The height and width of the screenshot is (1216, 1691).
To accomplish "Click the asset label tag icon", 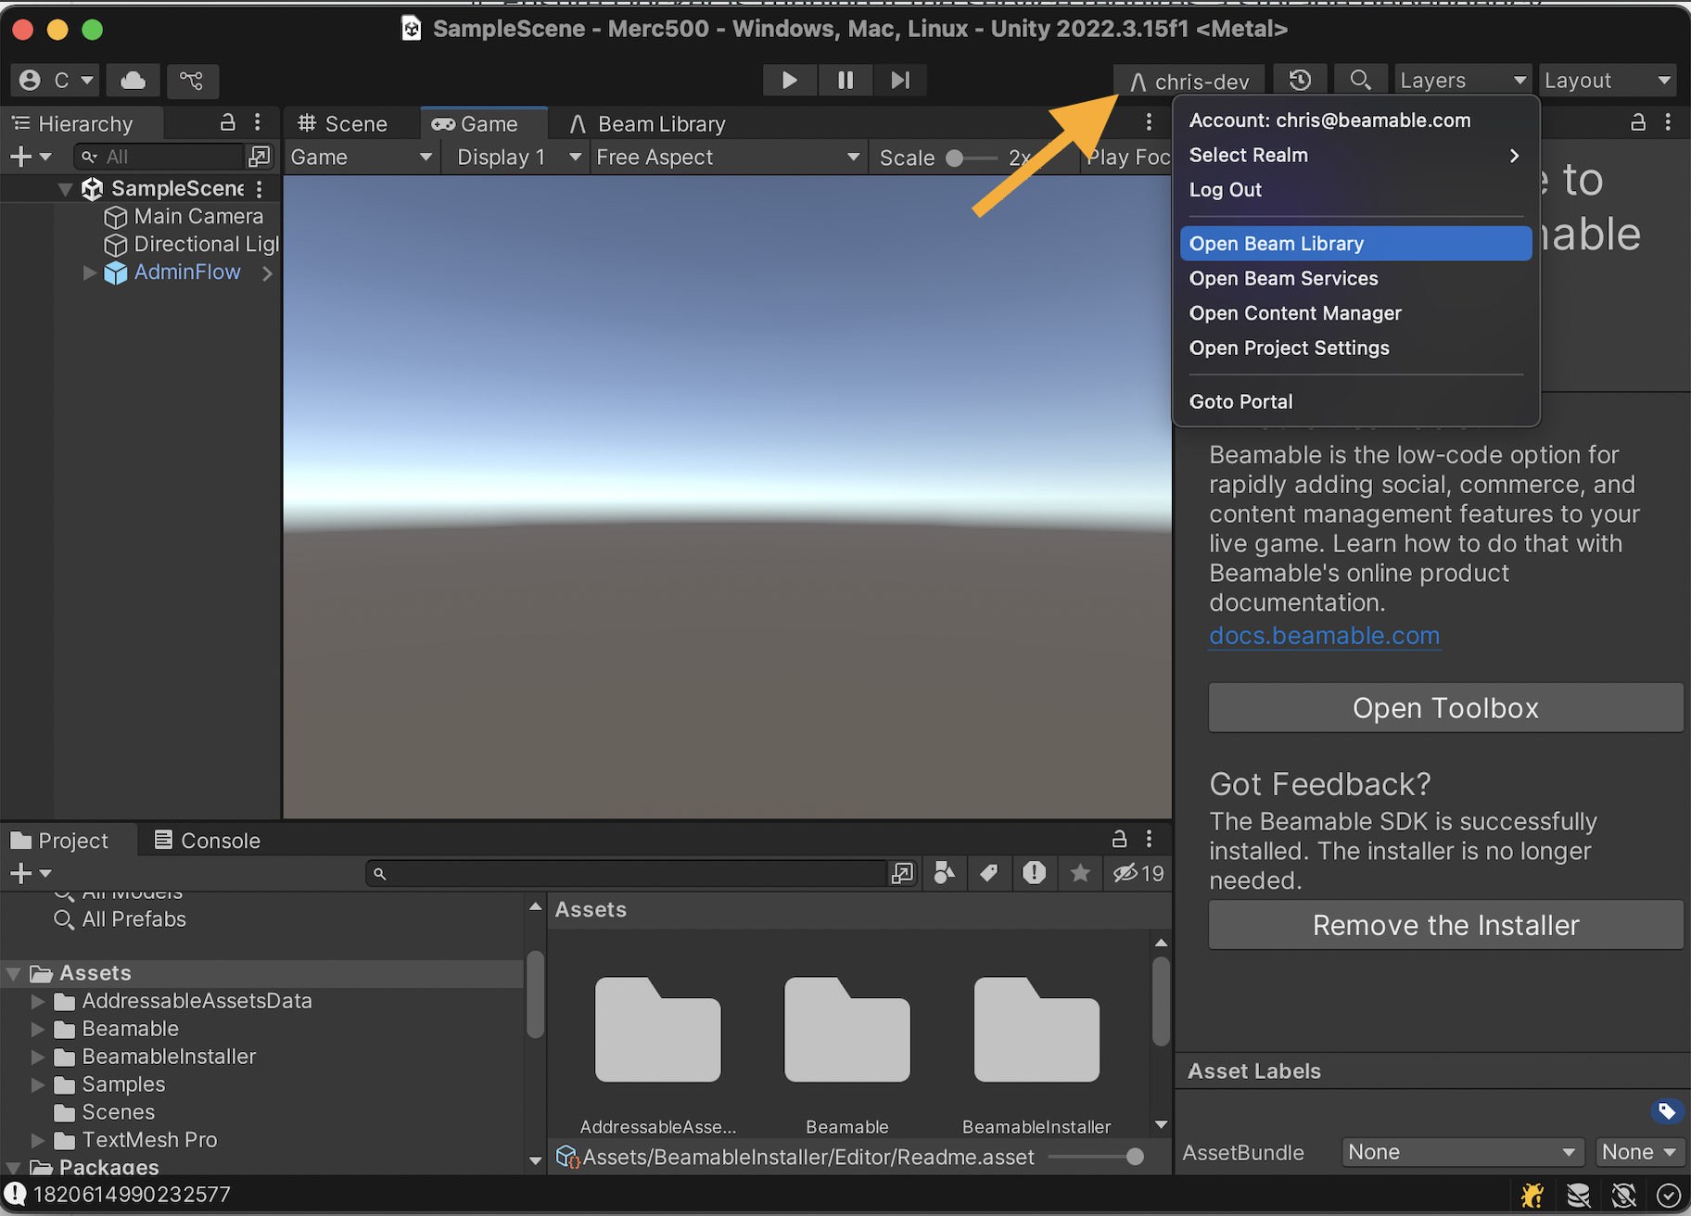I will click(1667, 1110).
